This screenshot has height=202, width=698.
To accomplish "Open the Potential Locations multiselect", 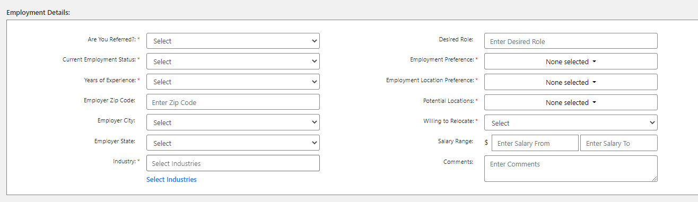I will tap(571, 102).
